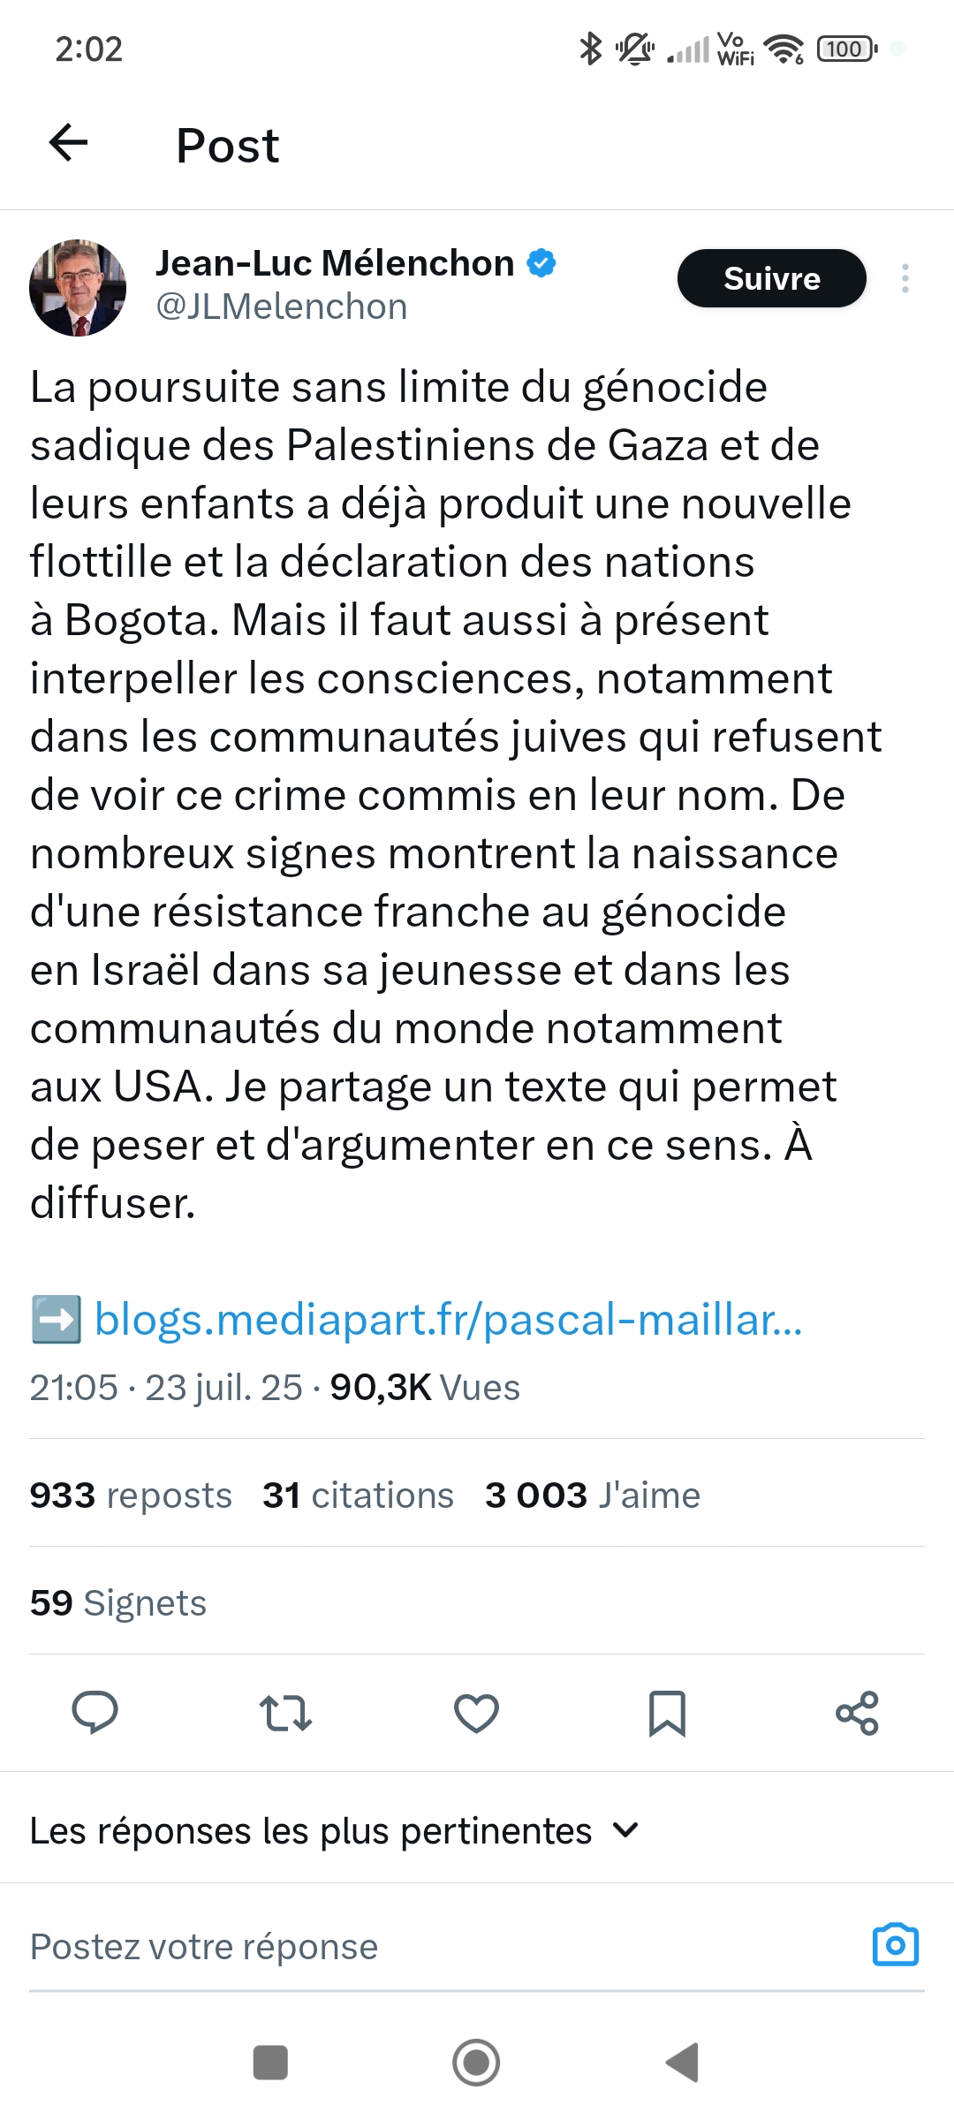Tap the reply speech bubble icon

pyautogui.click(x=95, y=1713)
